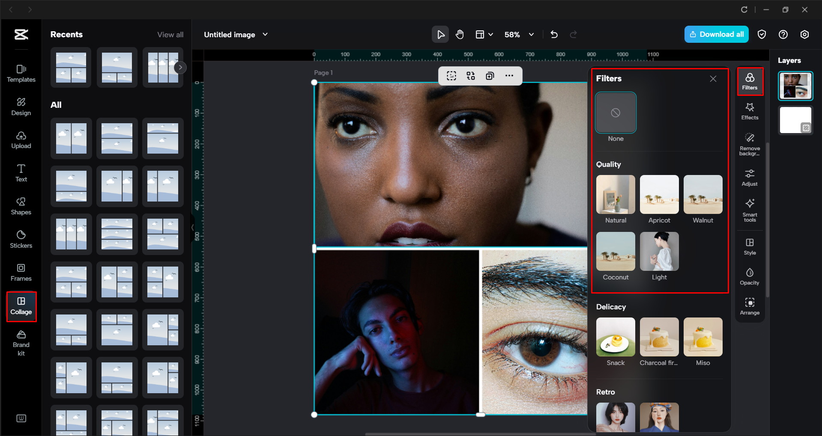
Task: Open the Opacity control
Action: (x=749, y=276)
